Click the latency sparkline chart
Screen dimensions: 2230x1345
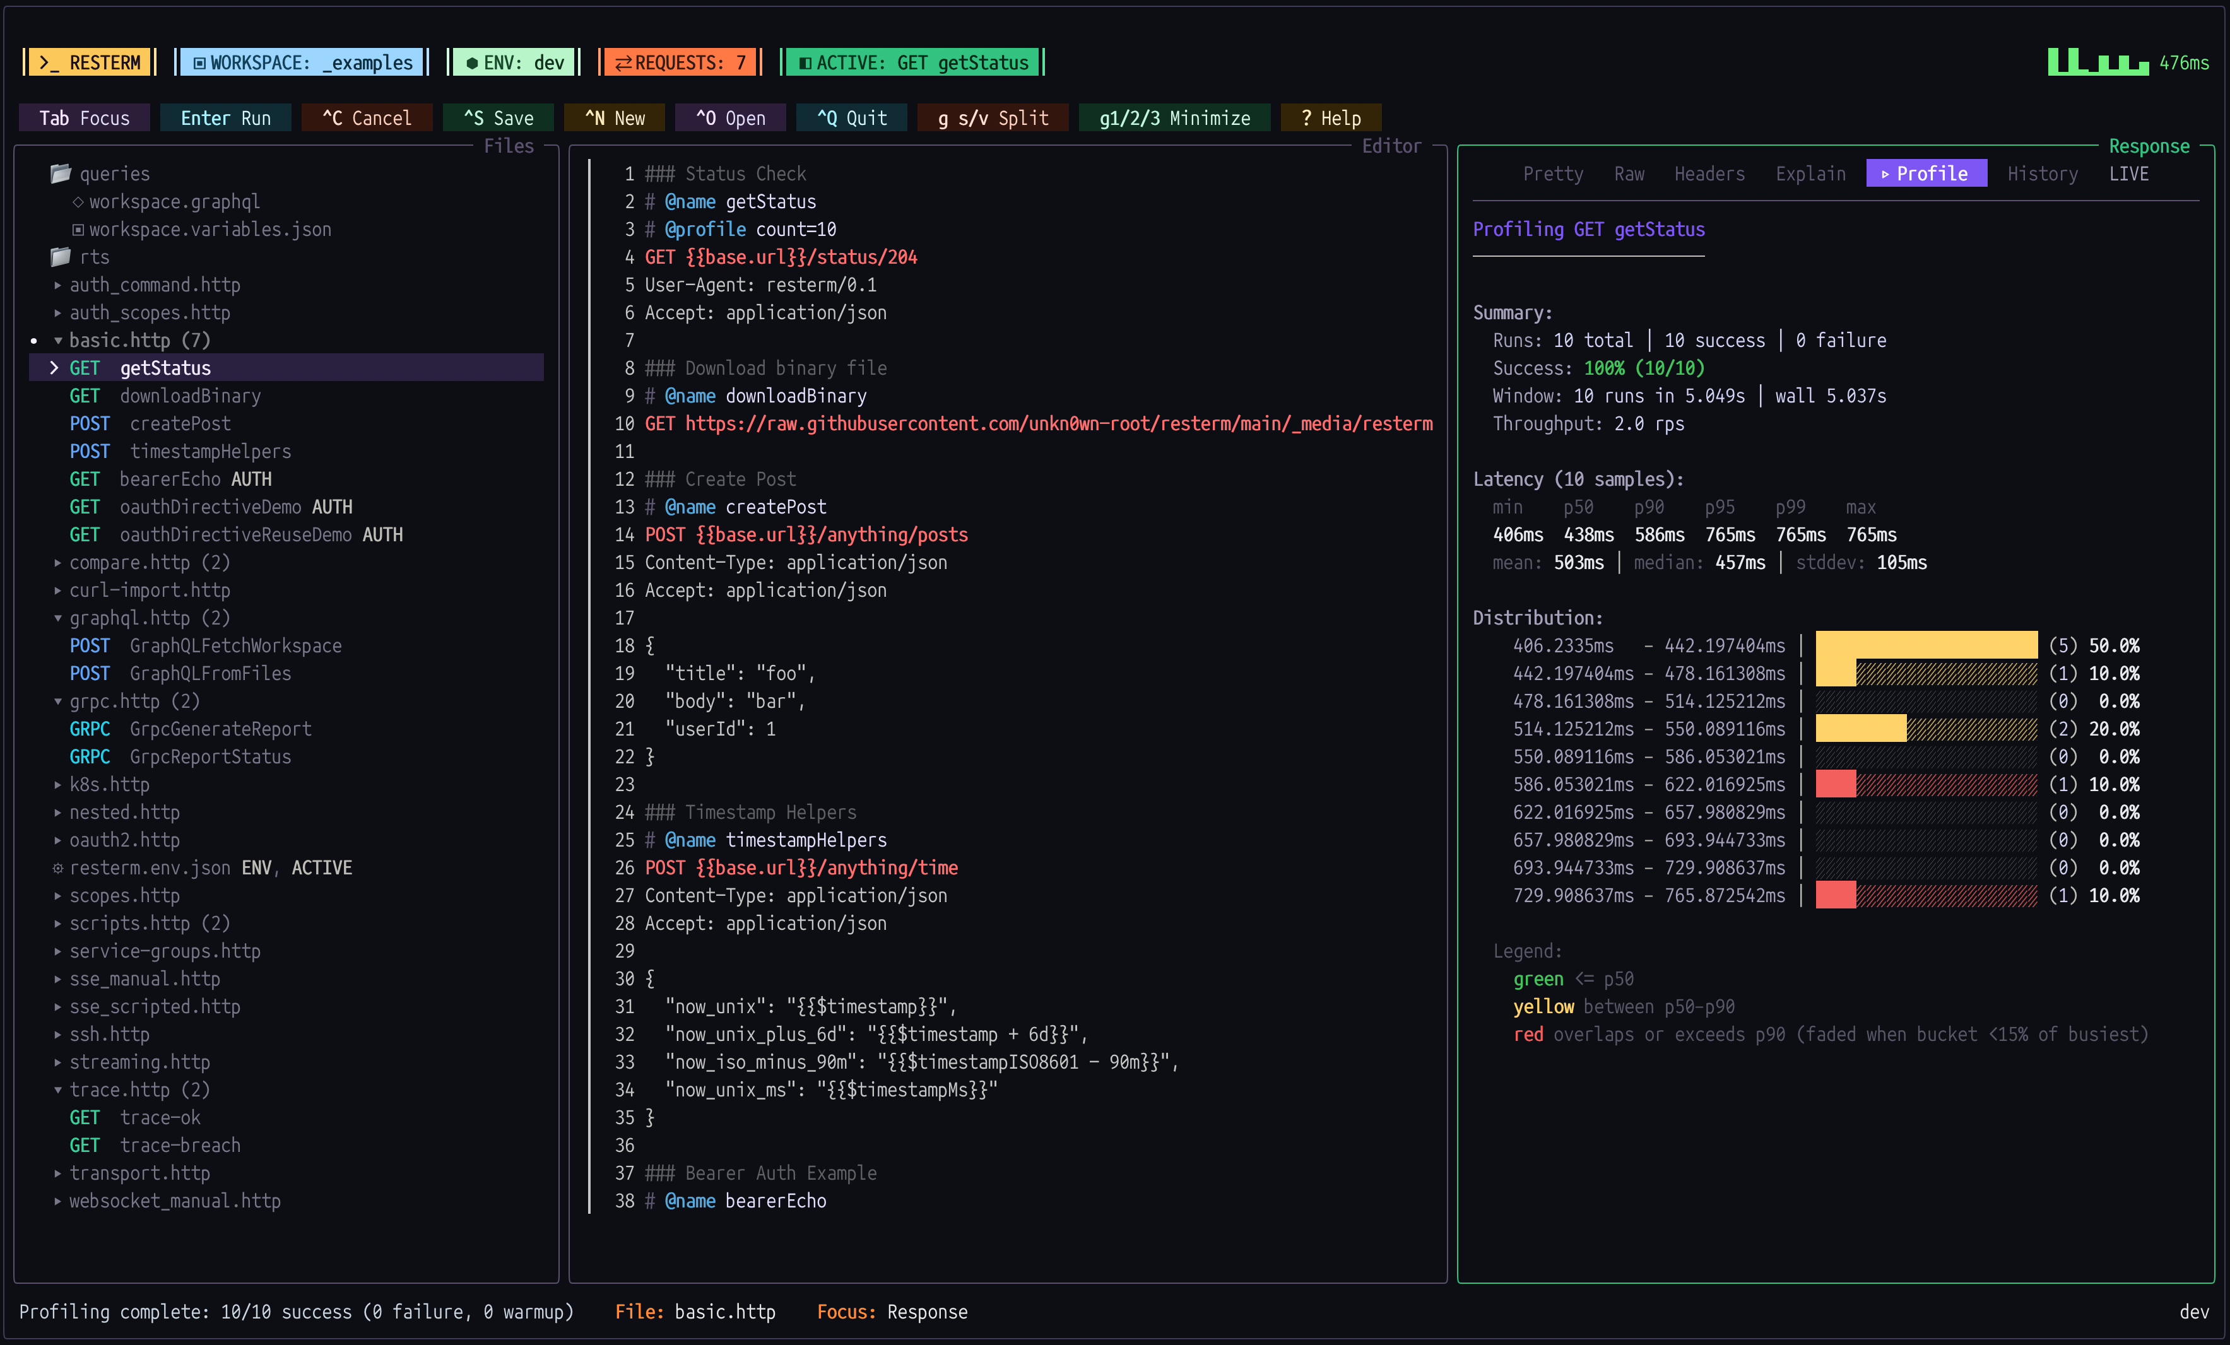tap(2099, 62)
